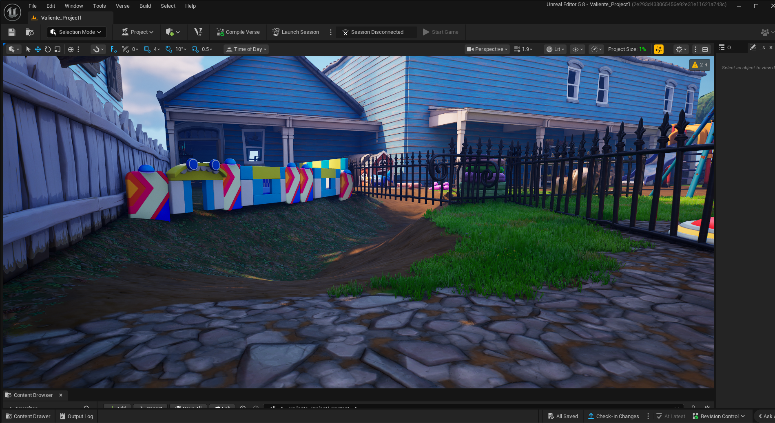Choose the Translate move tool
The height and width of the screenshot is (423, 775).
click(x=38, y=49)
